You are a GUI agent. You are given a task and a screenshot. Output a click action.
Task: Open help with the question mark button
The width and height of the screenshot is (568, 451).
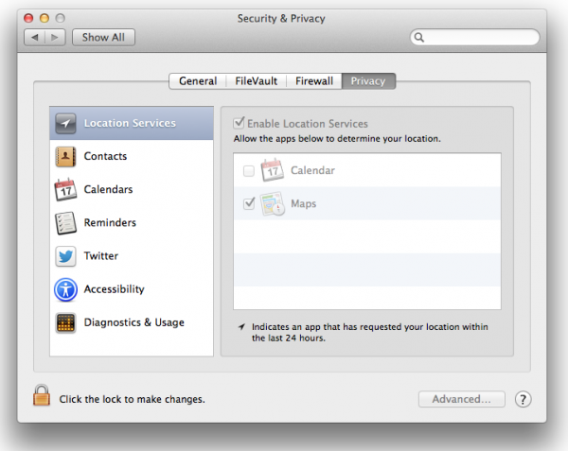point(523,399)
